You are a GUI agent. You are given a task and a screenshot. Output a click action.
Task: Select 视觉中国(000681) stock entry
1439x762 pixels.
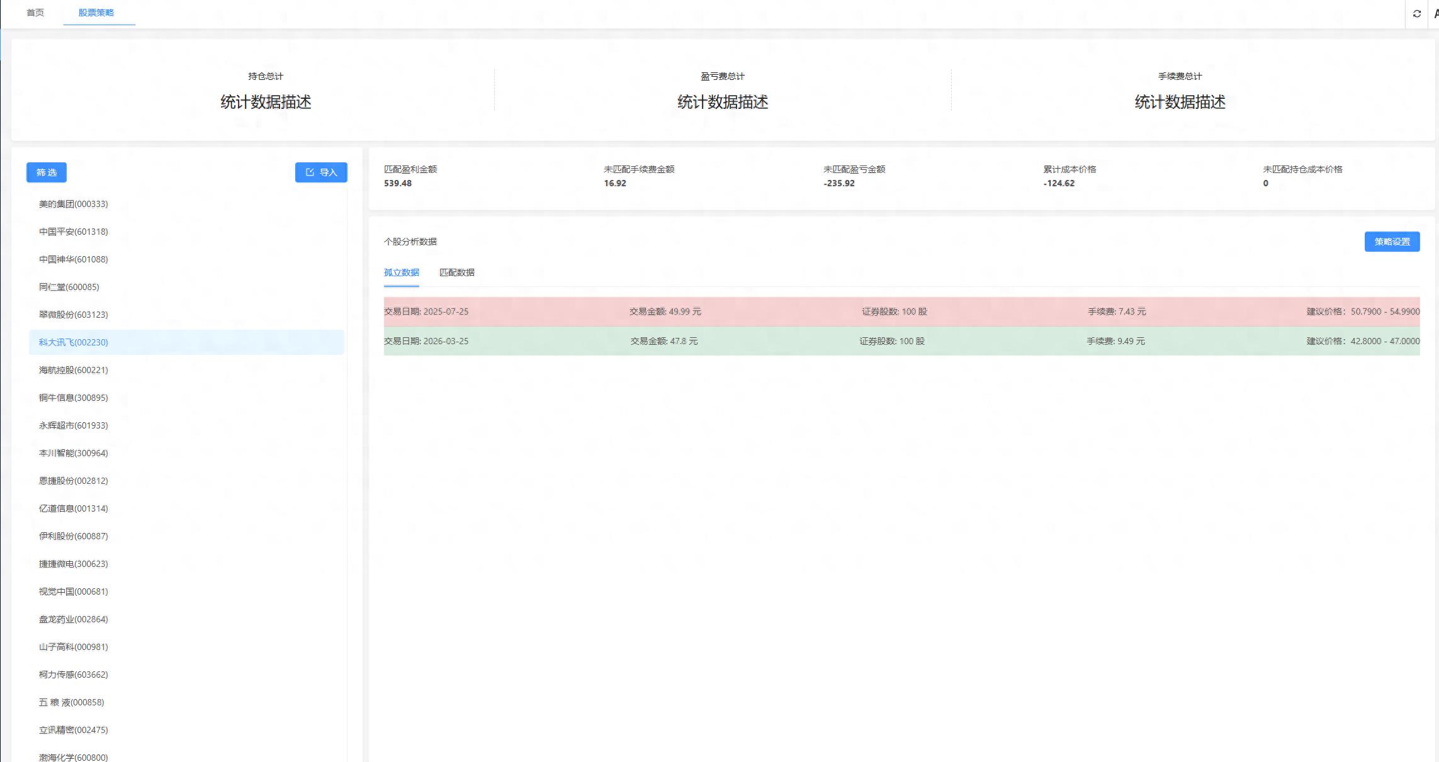tap(74, 591)
